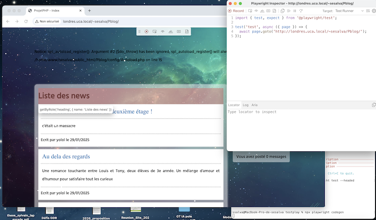Image resolution: width=376 pixels, height=220 pixels.
Task: Go back in the browser
Action: pos(8,21)
